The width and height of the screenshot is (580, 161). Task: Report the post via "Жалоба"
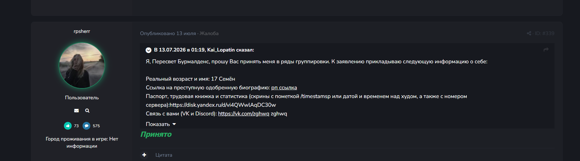pos(209,33)
